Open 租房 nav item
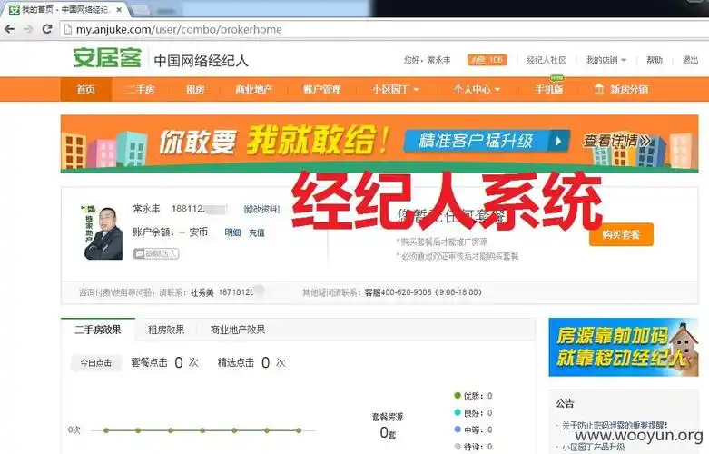 point(195,89)
